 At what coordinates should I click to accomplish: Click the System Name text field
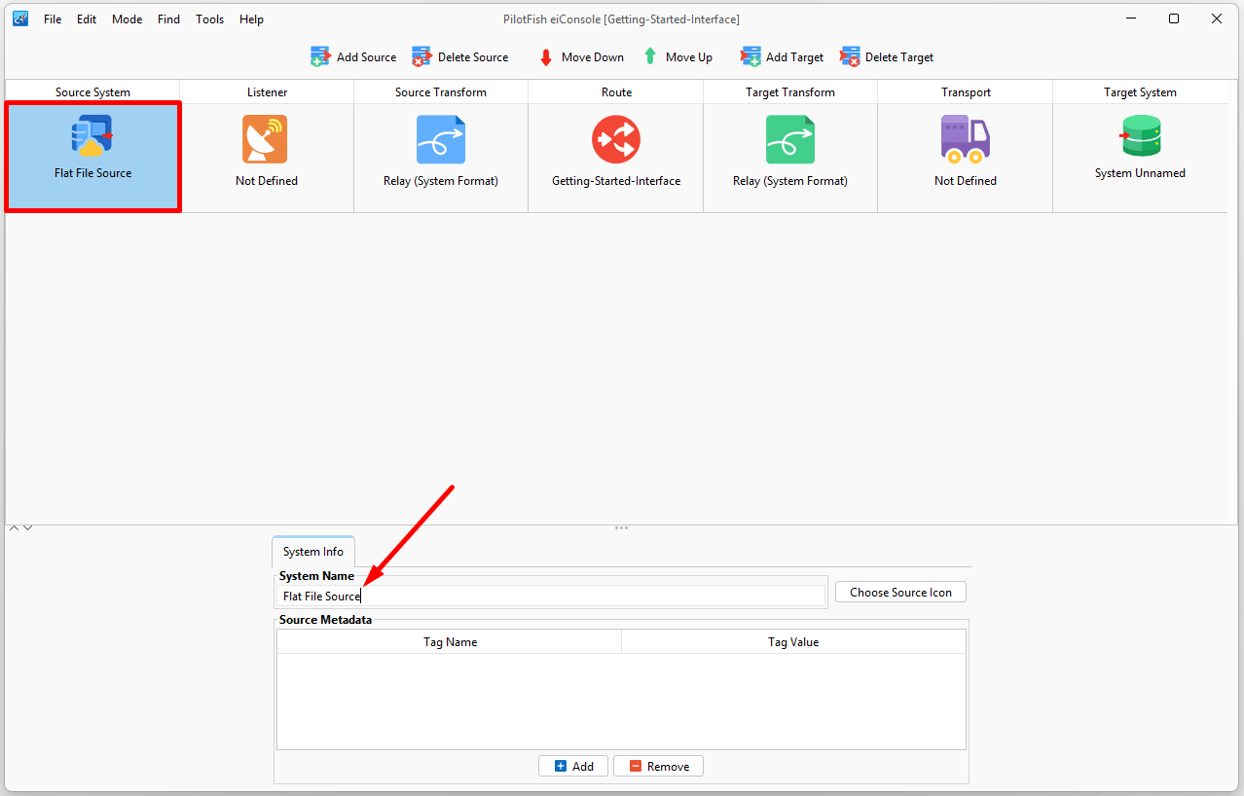pyautogui.click(x=551, y=596)
